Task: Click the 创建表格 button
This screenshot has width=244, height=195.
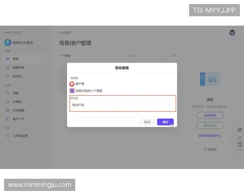Action: click(210, 115)
